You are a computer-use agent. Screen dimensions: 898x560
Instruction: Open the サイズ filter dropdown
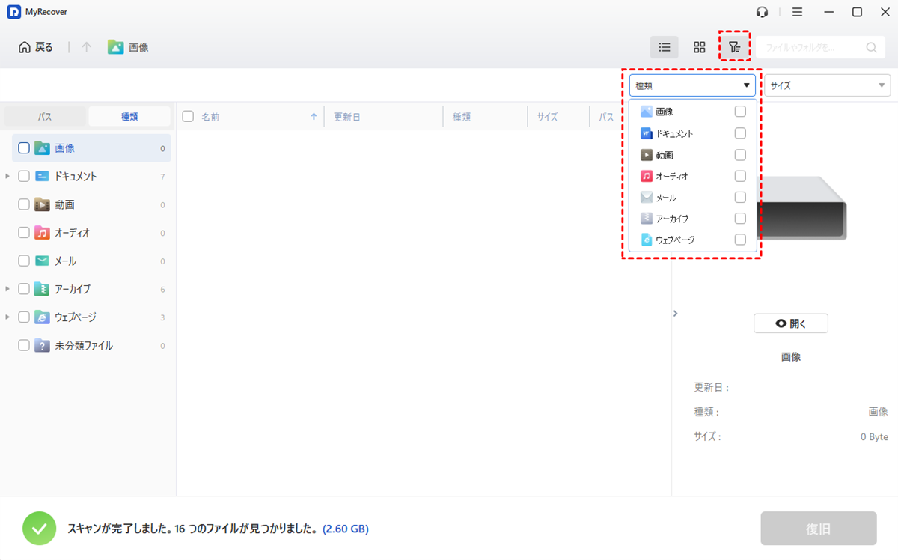pyautogui.click(x=827, y=85)
